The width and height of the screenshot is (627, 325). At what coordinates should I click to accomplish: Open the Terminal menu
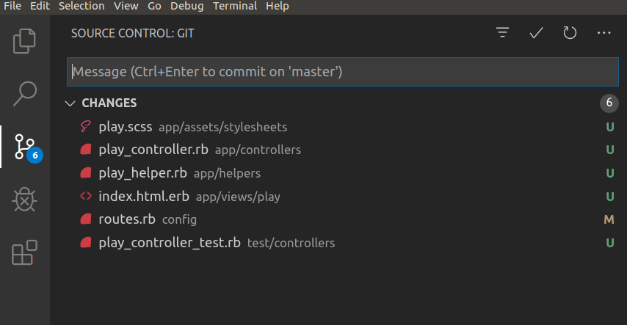coord(235,6)
